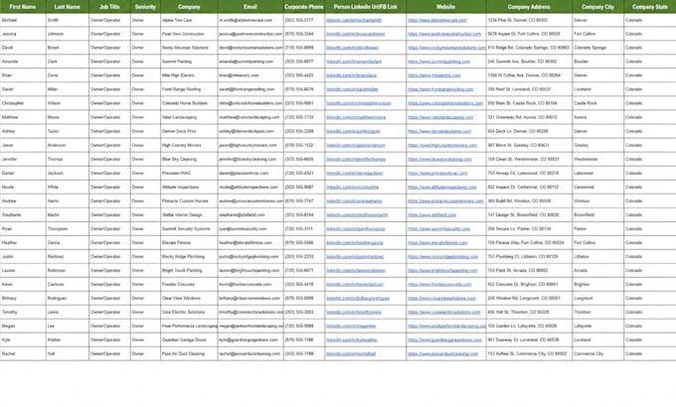
Task: Open the denverdeckpros.com website link
Action: [439, 131]
